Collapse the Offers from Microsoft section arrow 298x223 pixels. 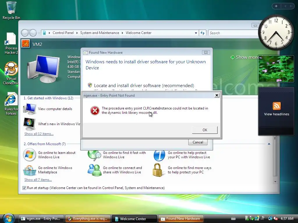269,144
